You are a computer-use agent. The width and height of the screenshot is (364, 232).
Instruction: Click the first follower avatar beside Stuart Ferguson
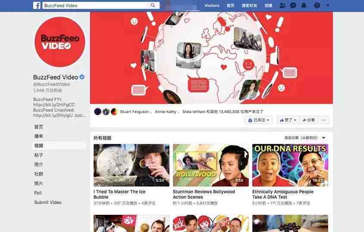[98, 112]
